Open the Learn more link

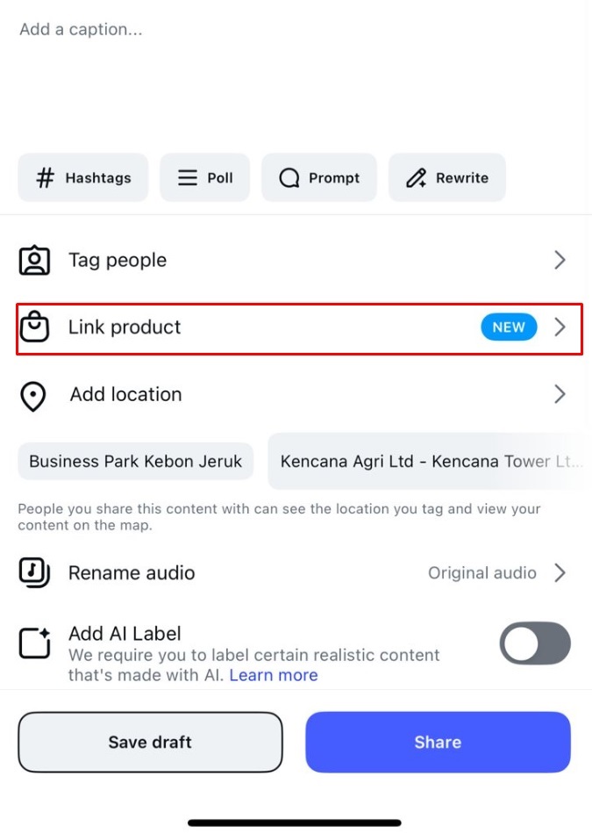(274, 675)
